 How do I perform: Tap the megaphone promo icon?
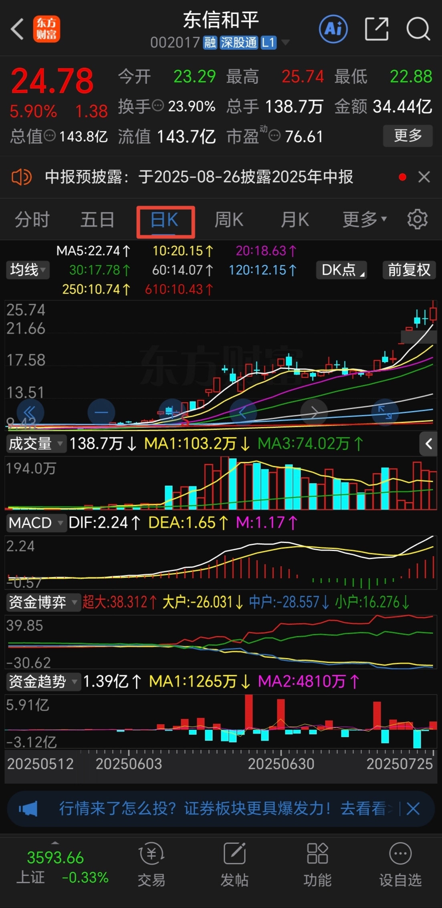click(28, 809)
